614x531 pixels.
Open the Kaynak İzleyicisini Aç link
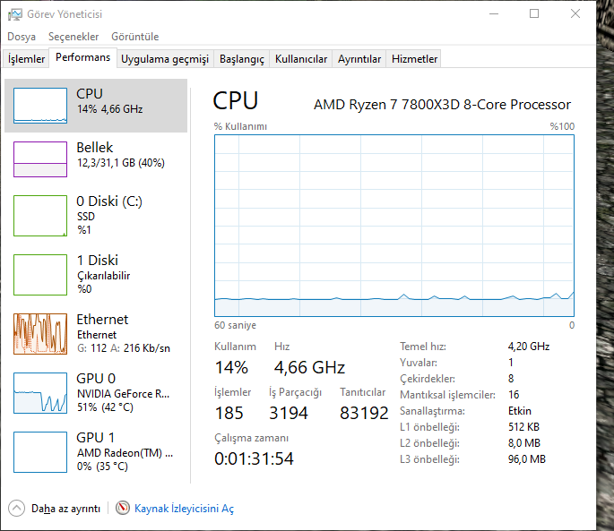pyautogui.click(x=184, y=509)
